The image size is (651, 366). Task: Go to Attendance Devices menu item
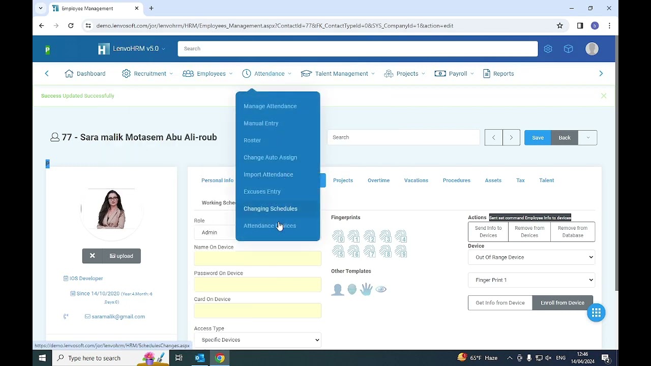pyautogui.click(x=270, y=226)
